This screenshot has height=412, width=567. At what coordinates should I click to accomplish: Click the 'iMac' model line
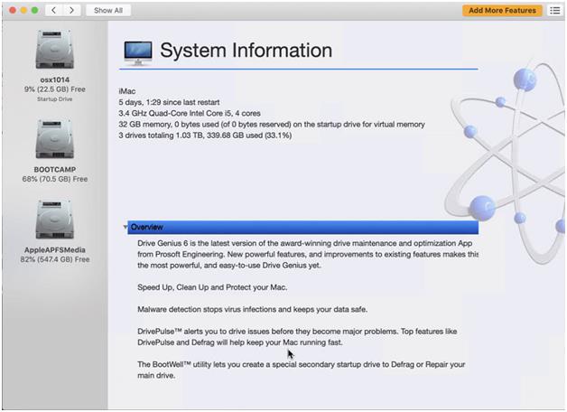coord(127,91)
